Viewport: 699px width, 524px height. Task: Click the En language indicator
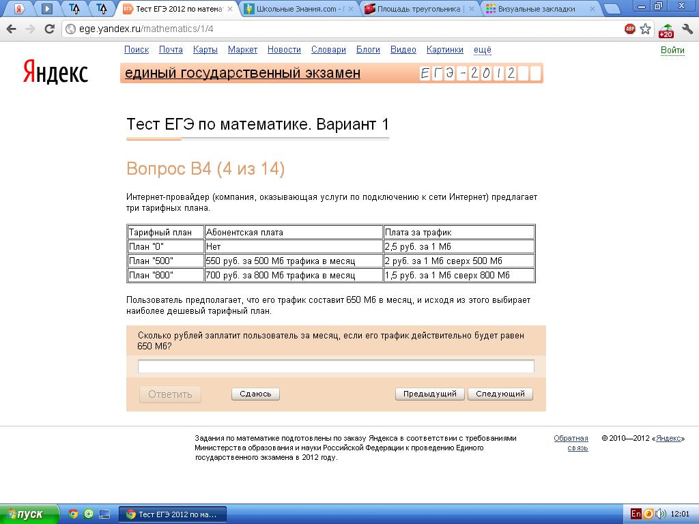pos(636,514)
